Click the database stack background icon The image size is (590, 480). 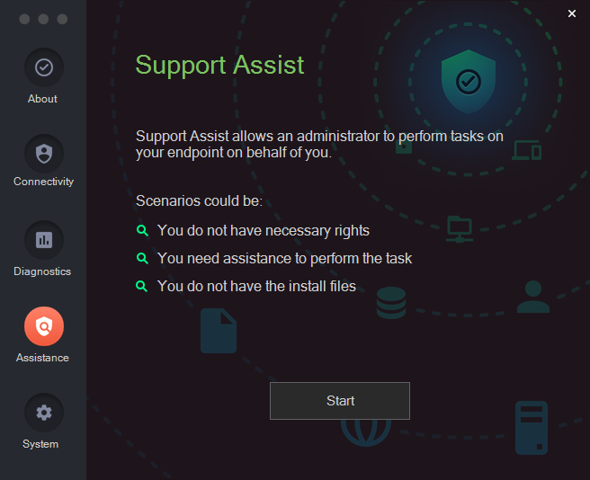click(x=391, y=303)
